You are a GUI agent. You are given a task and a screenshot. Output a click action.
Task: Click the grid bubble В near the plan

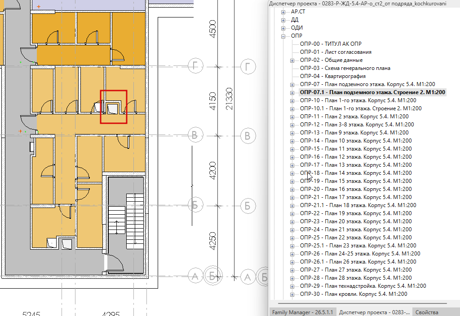click(x=195, y=135)
